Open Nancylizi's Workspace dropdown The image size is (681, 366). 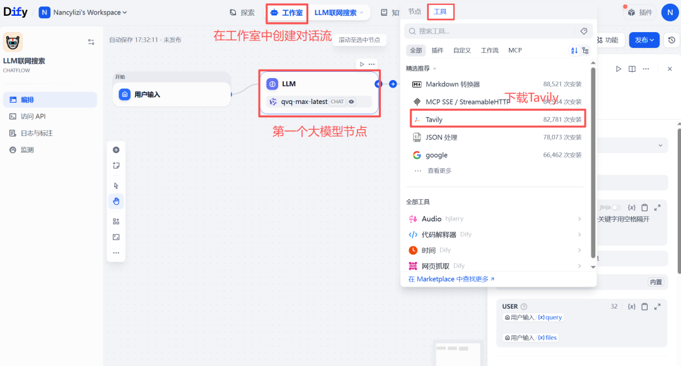click(83, 13)
